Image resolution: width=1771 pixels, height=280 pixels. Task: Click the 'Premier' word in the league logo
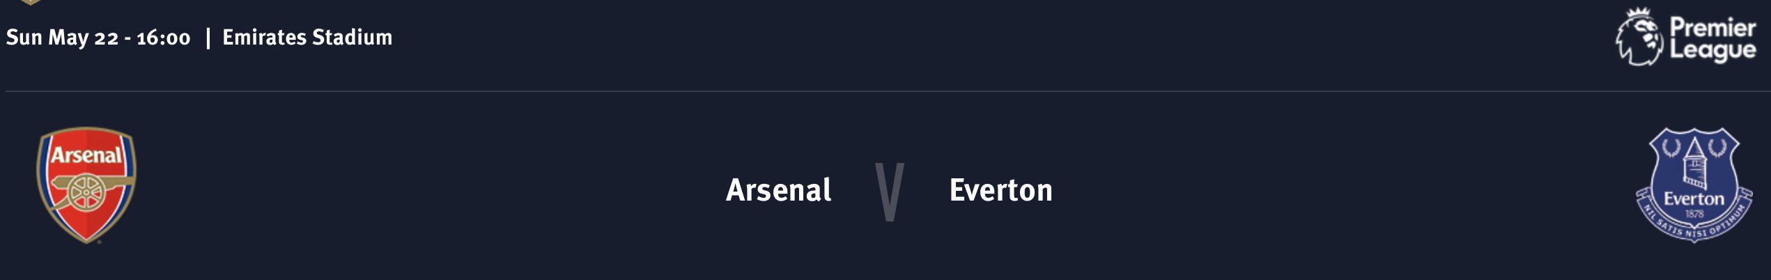coord(1712,28)
